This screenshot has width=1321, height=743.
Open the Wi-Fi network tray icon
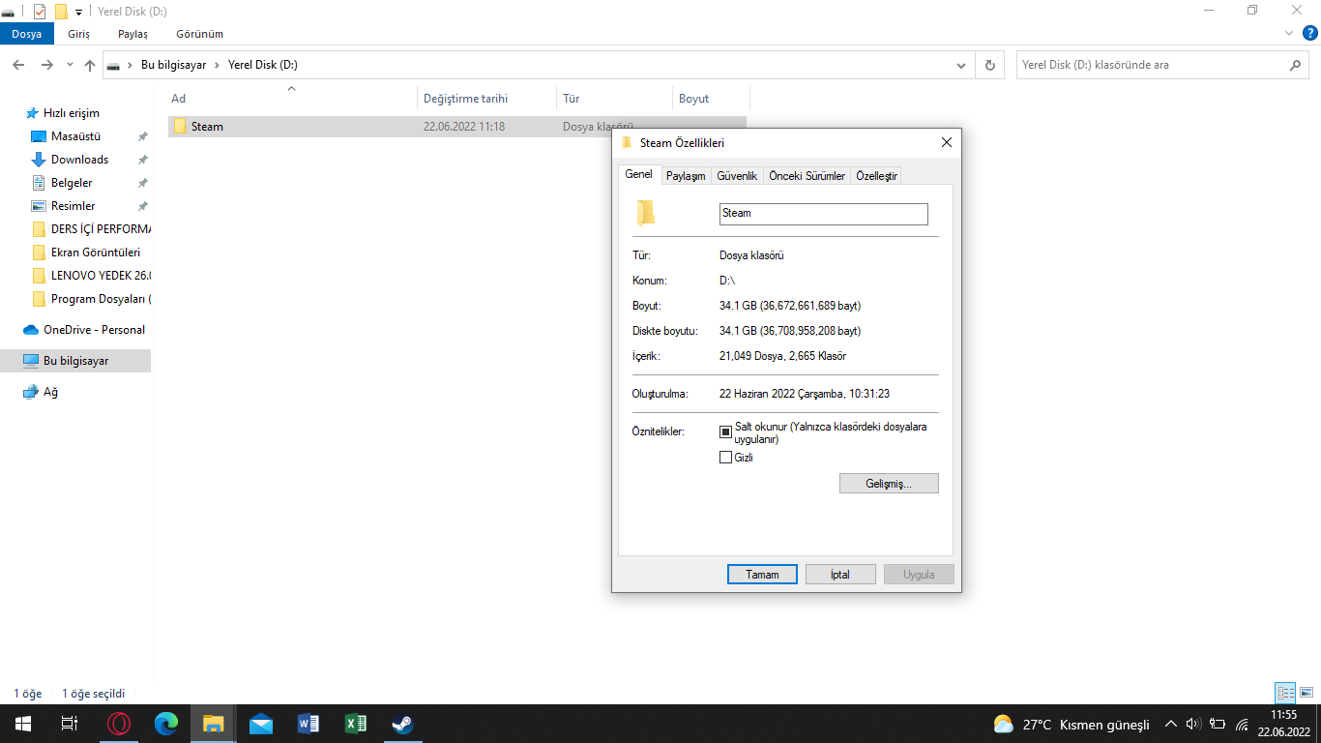tap(1242, 725)
